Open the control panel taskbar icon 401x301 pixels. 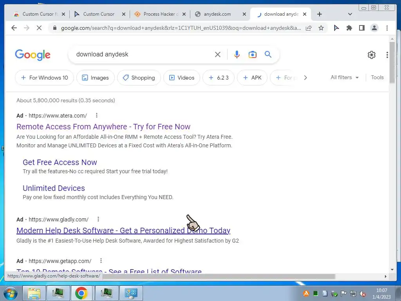click(131, 293)
